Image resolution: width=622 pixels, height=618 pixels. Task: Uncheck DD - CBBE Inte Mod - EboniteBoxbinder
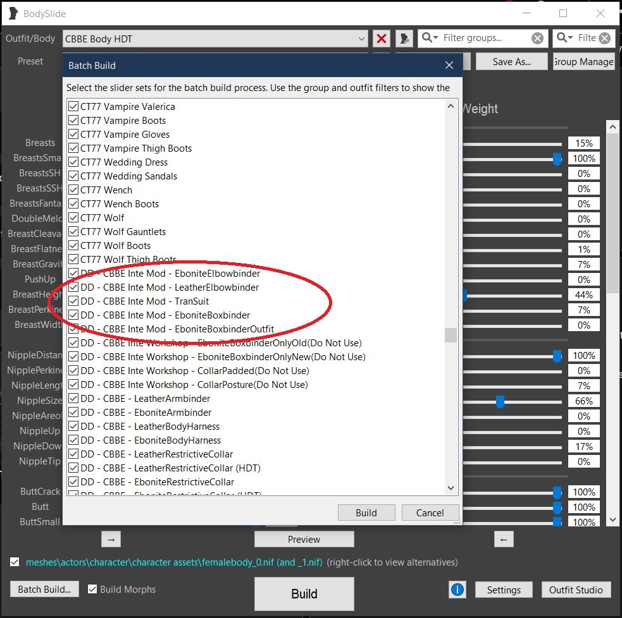(73, 315)
